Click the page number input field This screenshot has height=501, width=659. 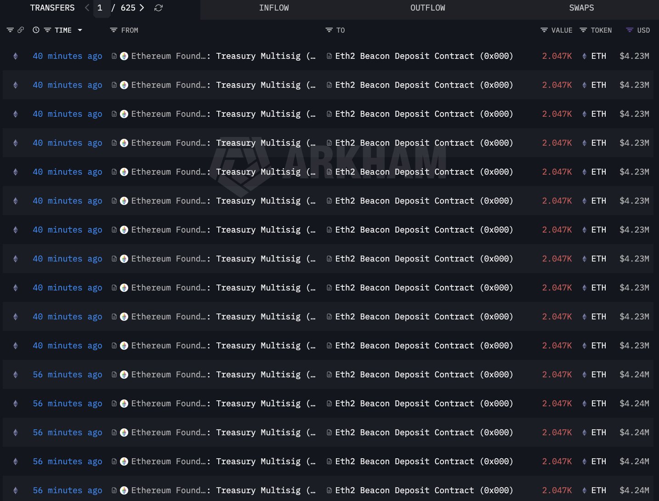point(101,8)
